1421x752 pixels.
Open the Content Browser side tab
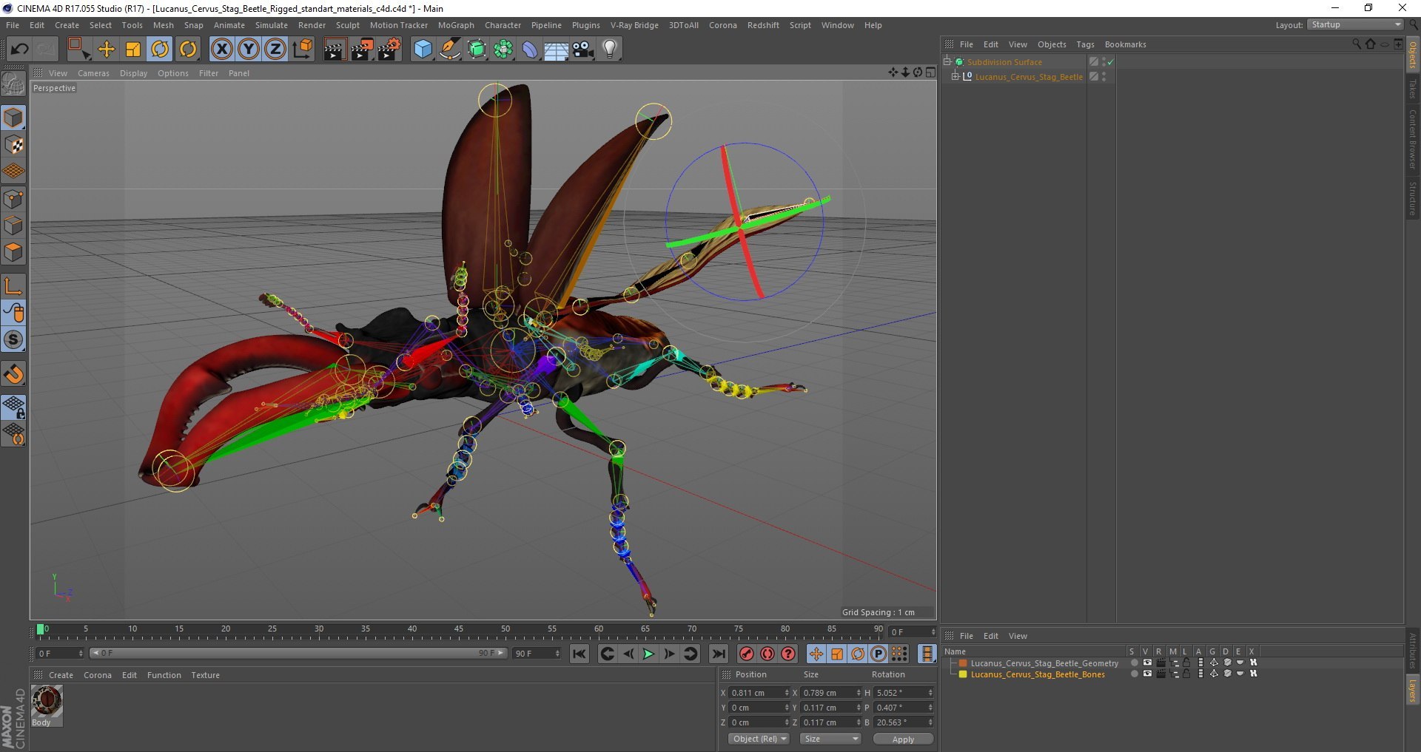click(1413, 139)
